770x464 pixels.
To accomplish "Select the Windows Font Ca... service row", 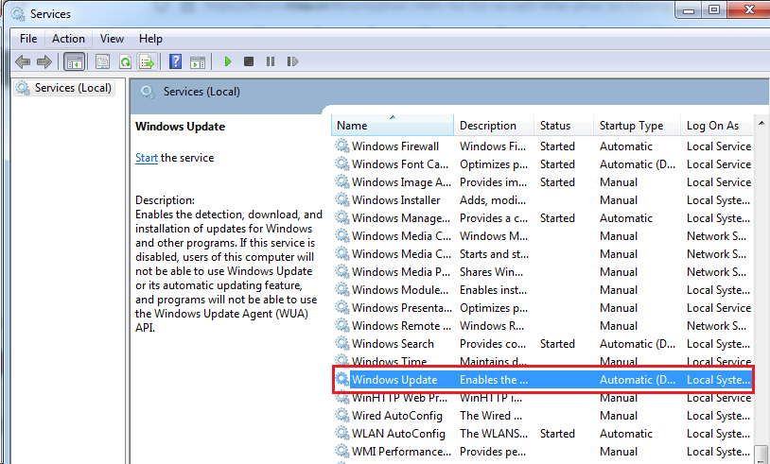I will tap(543, 164).
